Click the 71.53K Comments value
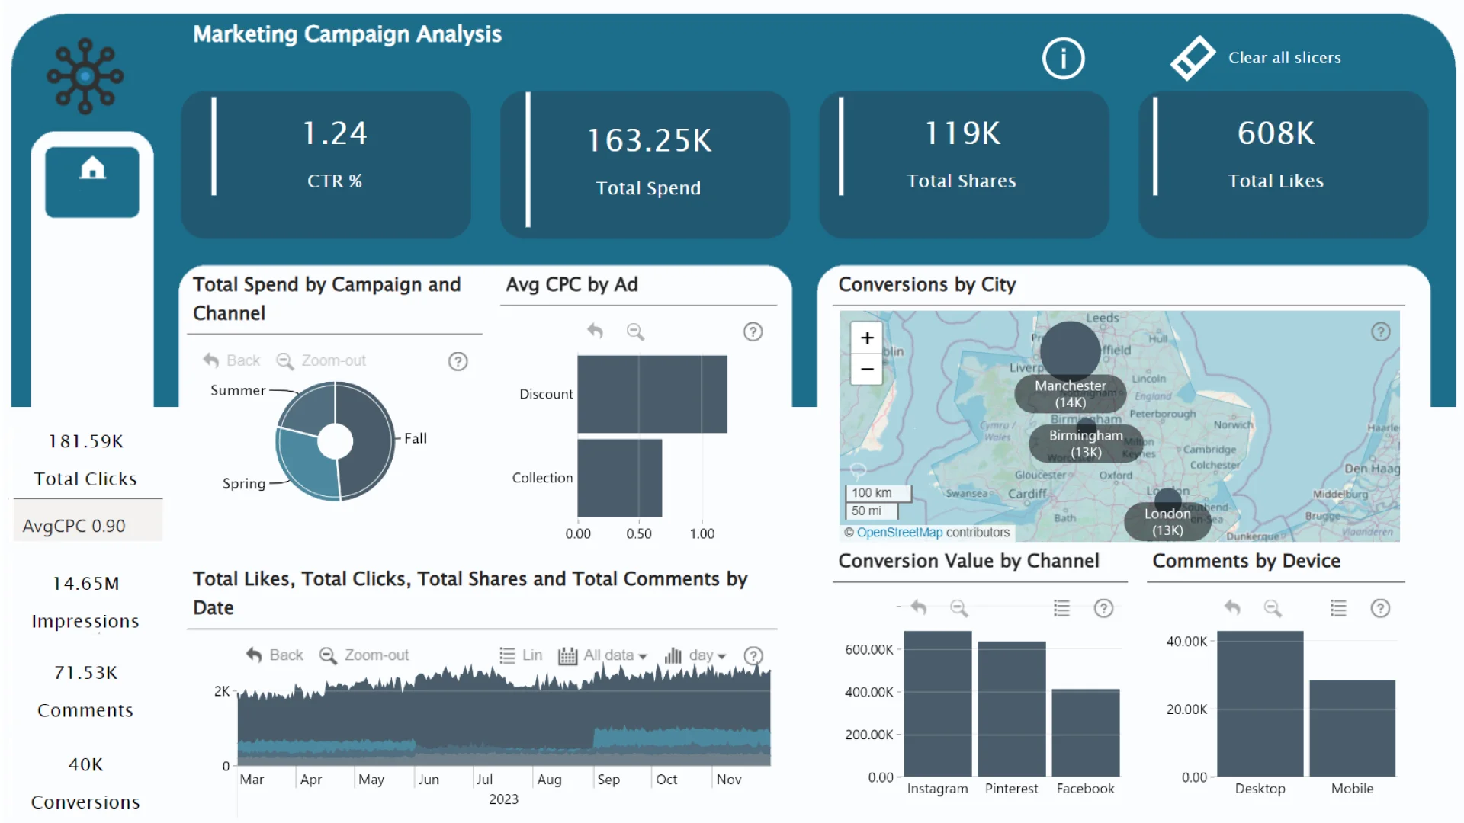 pyautogui.click(x=85, y=673)
